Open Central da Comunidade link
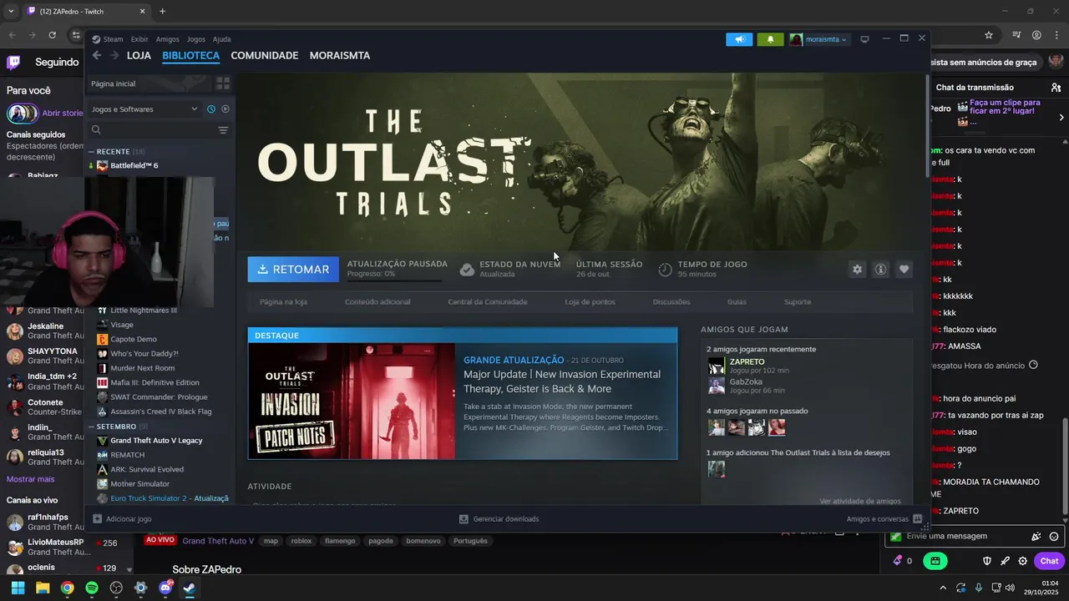Viewport: 1069px width, 601px height. tap(488, 301)
